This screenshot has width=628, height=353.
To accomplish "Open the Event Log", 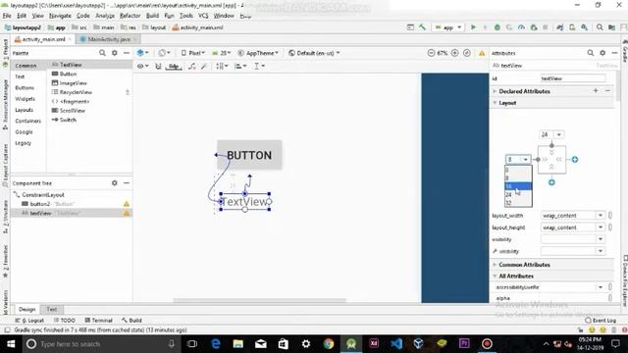I will pos(601,321).
